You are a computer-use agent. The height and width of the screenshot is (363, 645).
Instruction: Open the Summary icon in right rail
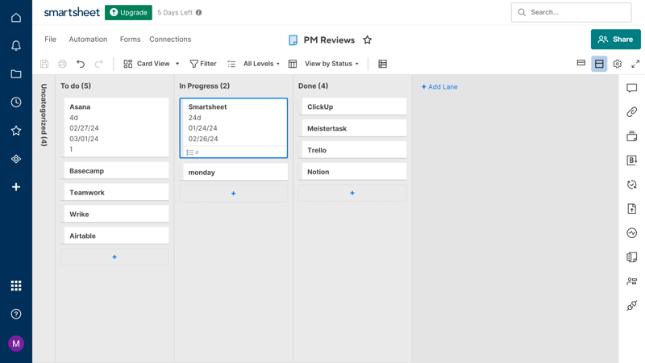tap(632, 257)
